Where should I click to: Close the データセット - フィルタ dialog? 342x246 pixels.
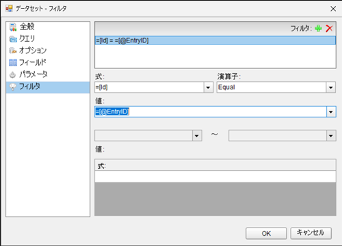[333, 9]
